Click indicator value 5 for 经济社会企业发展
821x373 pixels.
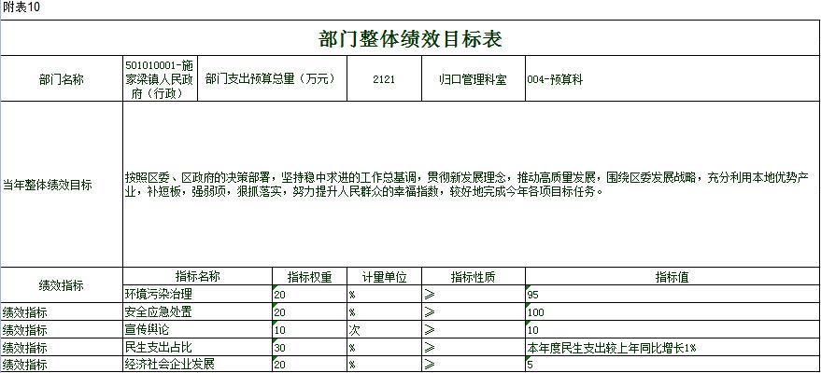click(672, 364)
